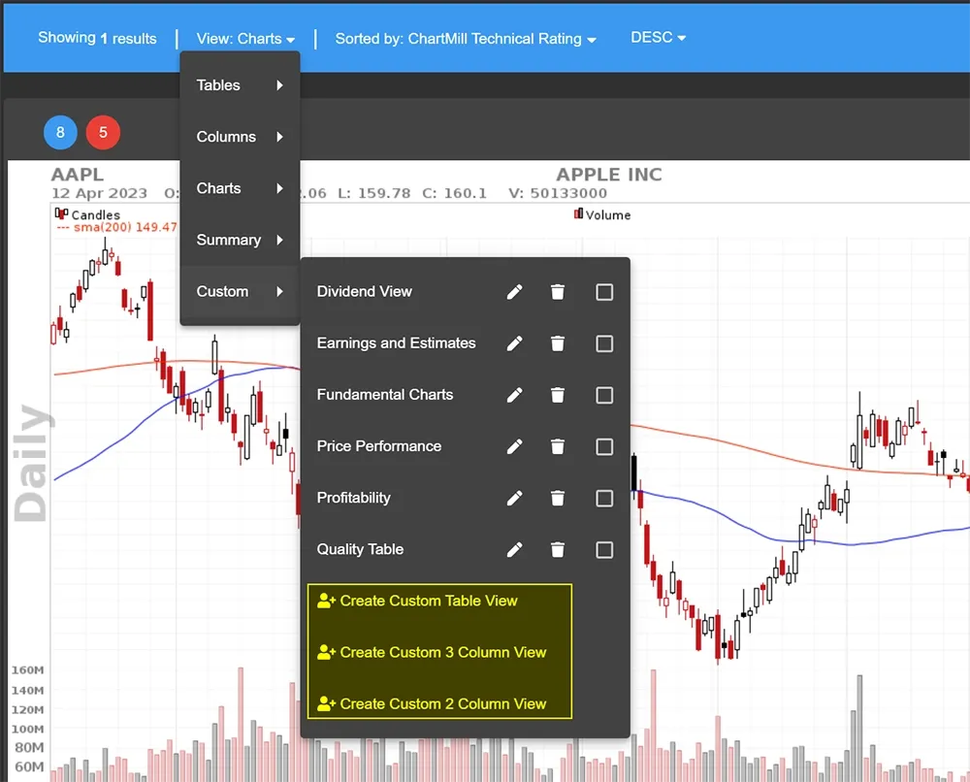
Task: Check the Earnings and Estimates box
Action: click(604, 343)
